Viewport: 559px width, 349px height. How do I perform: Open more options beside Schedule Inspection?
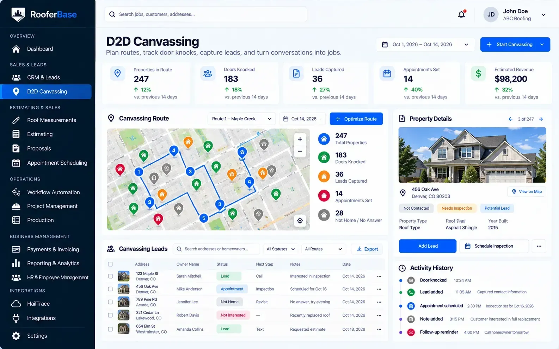tap(539, 246)
